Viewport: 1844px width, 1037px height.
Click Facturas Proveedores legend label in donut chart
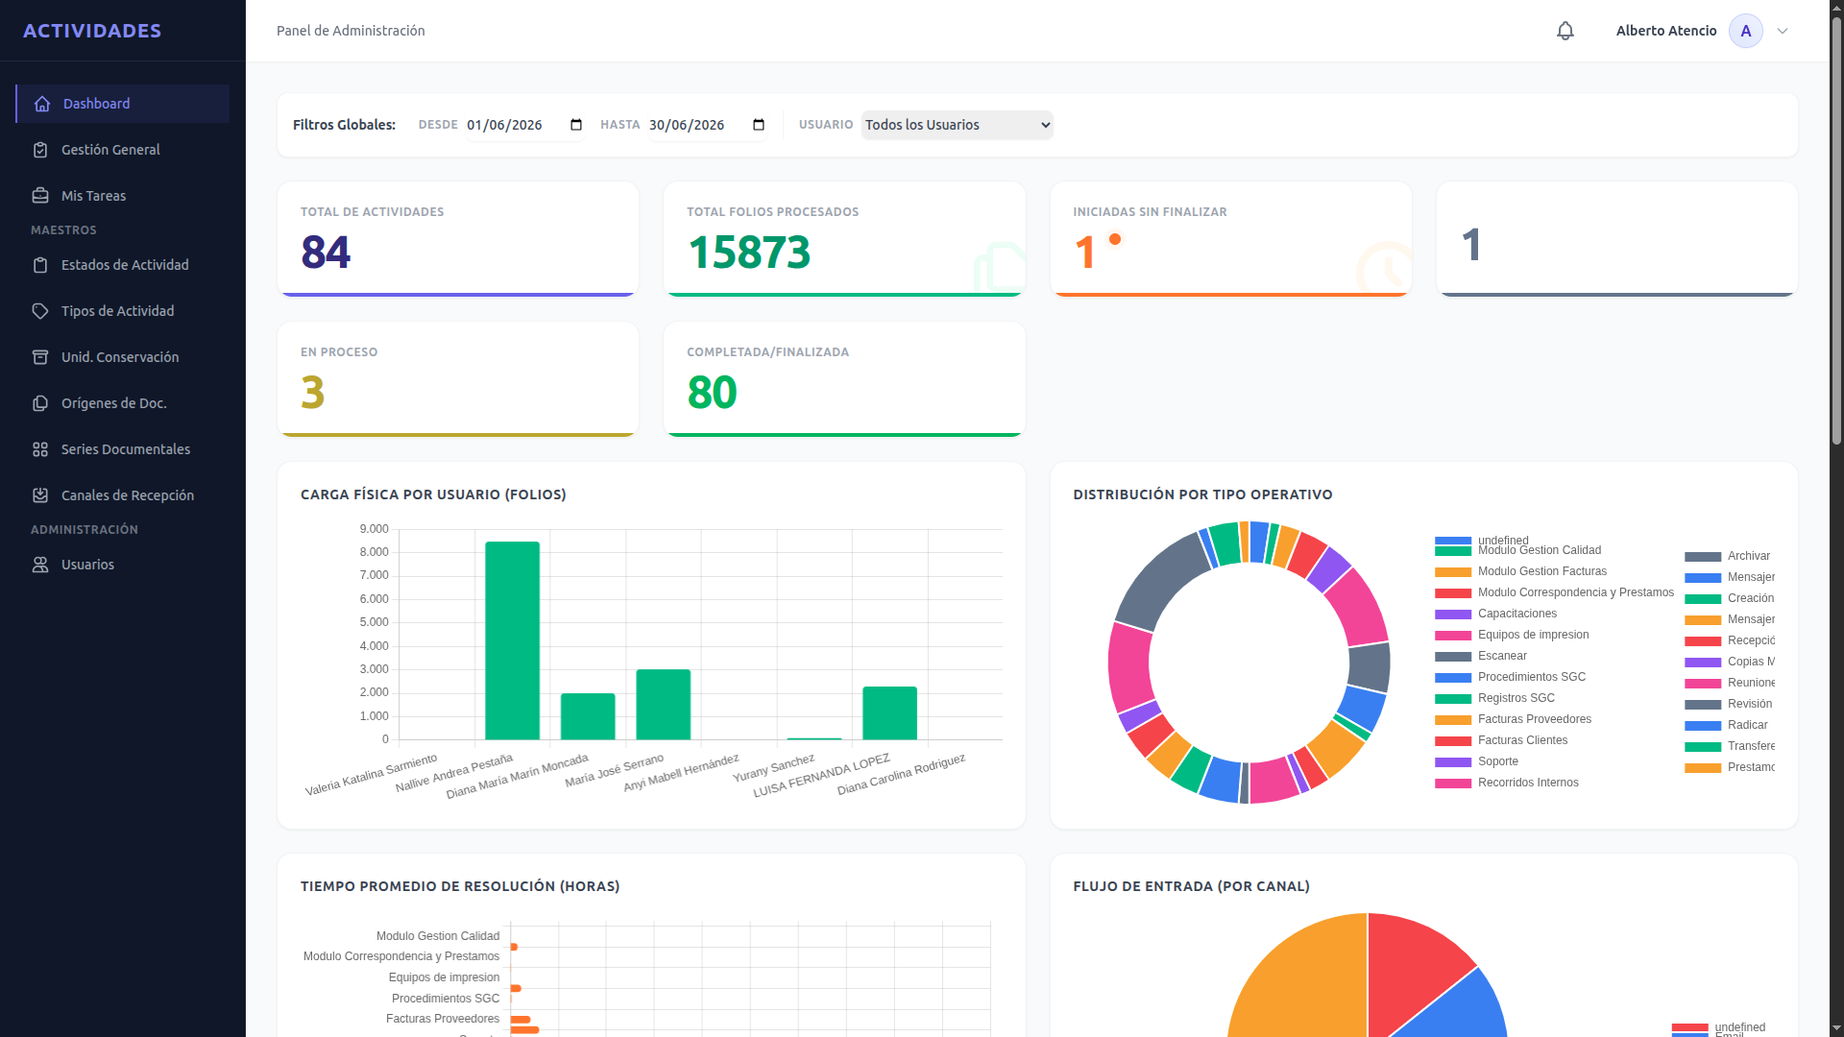[1534, 719]
